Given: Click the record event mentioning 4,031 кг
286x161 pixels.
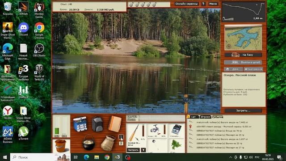Looking at the screenshot, I should [x=224, y=127].
